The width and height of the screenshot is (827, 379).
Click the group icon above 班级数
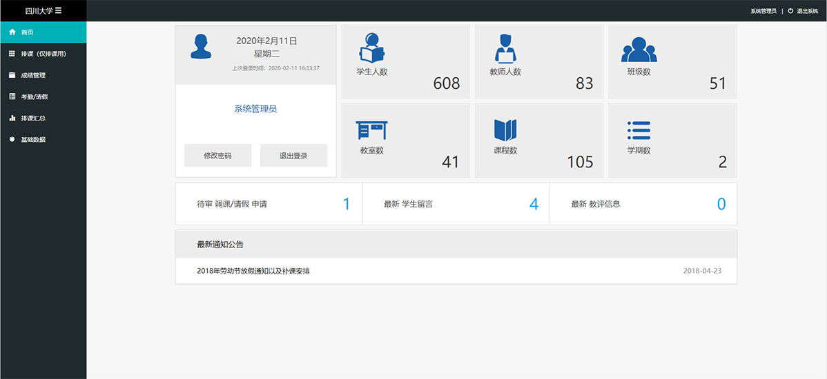click(x=639, y=50)
